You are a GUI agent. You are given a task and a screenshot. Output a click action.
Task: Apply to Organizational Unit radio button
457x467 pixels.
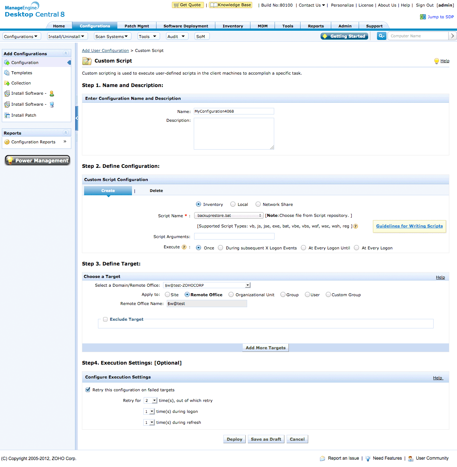pyautogui.click(x=231, y=294)
